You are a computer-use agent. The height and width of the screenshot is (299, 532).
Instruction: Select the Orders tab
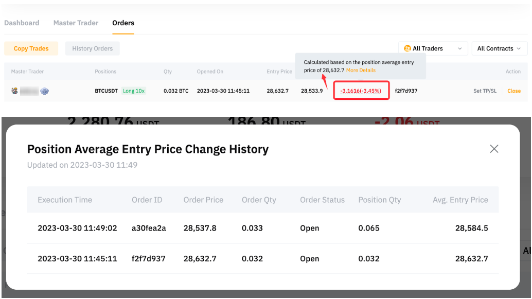[123, 23]
